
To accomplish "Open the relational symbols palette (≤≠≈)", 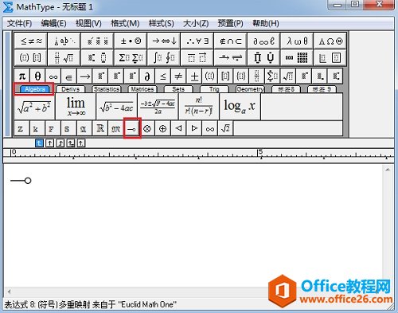I will click(31, 41).
